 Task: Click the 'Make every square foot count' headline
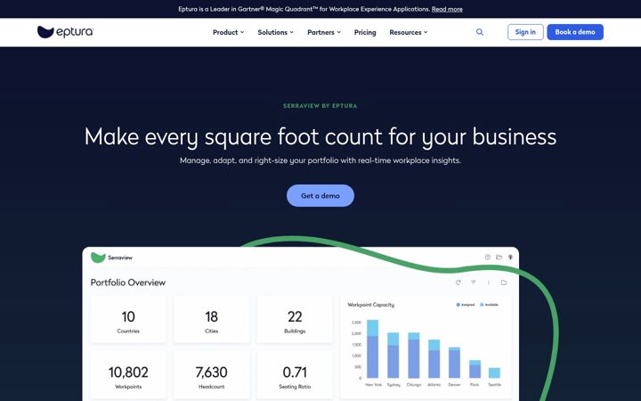pos(320,136)
